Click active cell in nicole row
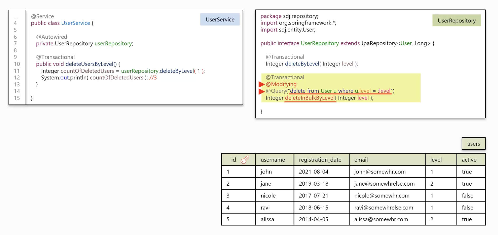Image resolution: width=498 pixels, height=235 pixels. [x=471, y=196]
